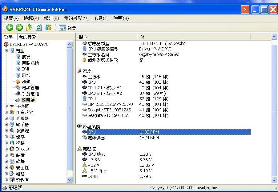Click the 儲存 storage drive icon
Screen dimensions: 278x192
[12, 137]
